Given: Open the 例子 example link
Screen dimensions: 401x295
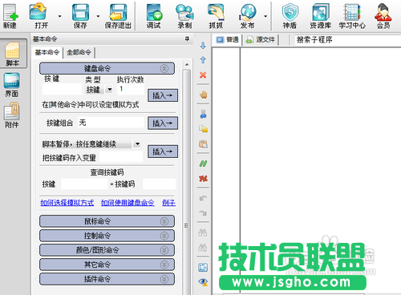Looking at the screenshot, I should pos(168,203).
